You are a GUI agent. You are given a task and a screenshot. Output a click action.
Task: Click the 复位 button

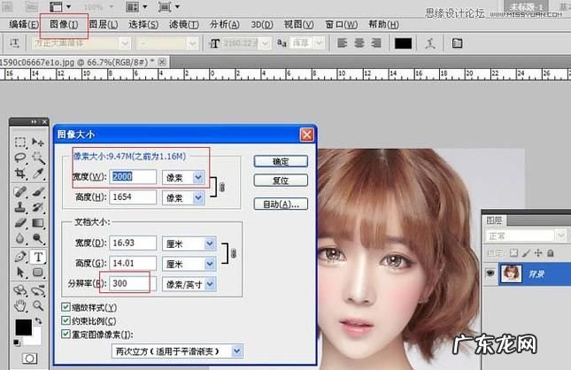281,181
